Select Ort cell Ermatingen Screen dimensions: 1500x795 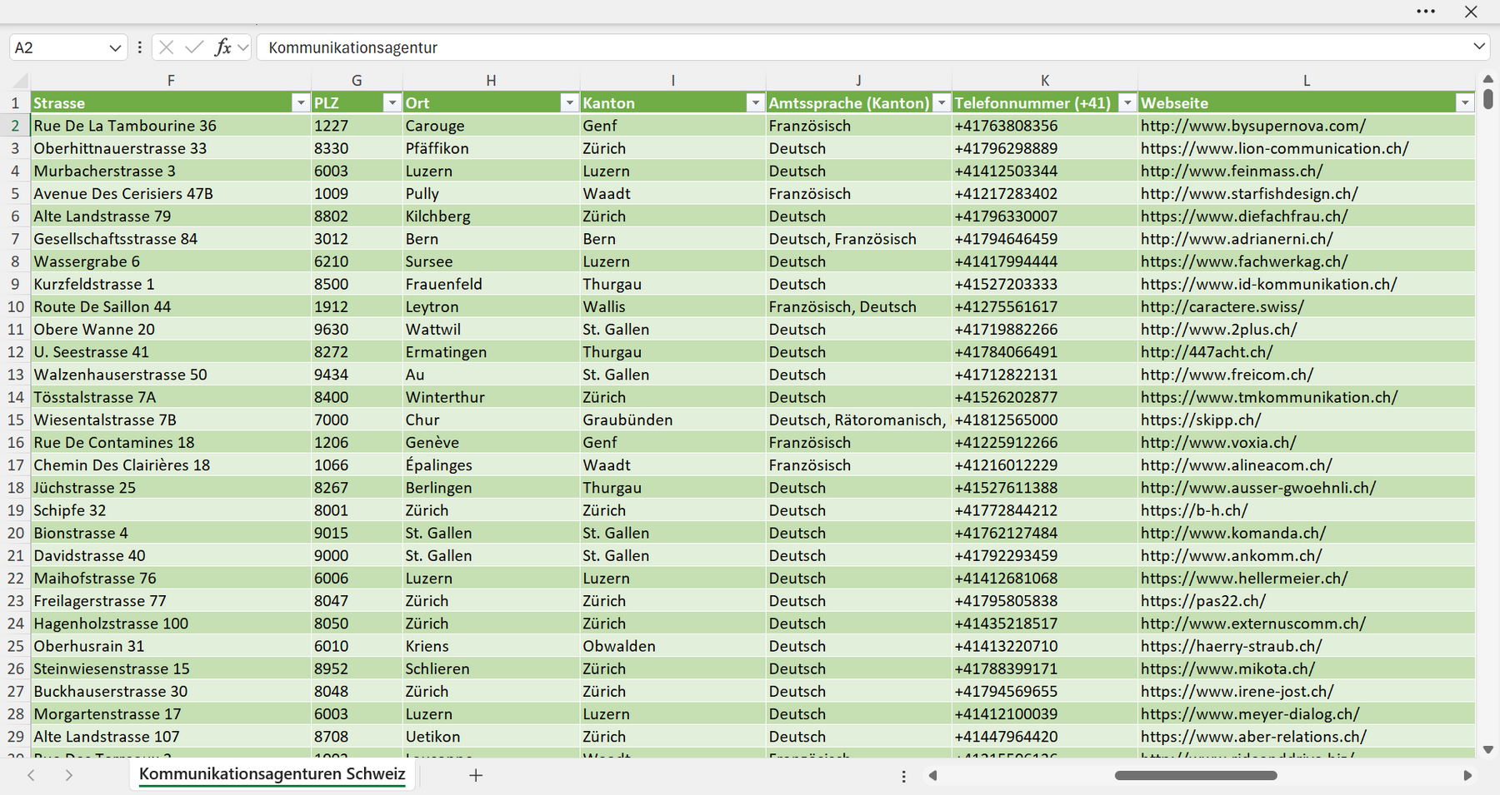[x=492, y=352]
